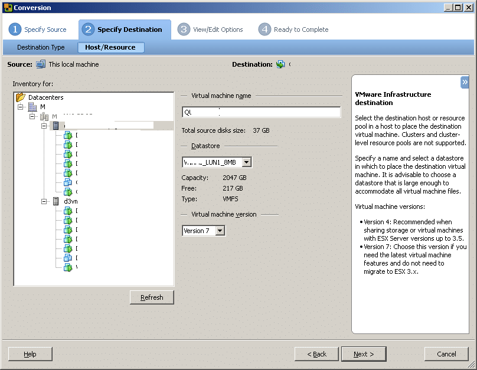Click the d3vn host server icon
Image resolution: width=477 pixels, height=370 pixels.
(55, 201)
